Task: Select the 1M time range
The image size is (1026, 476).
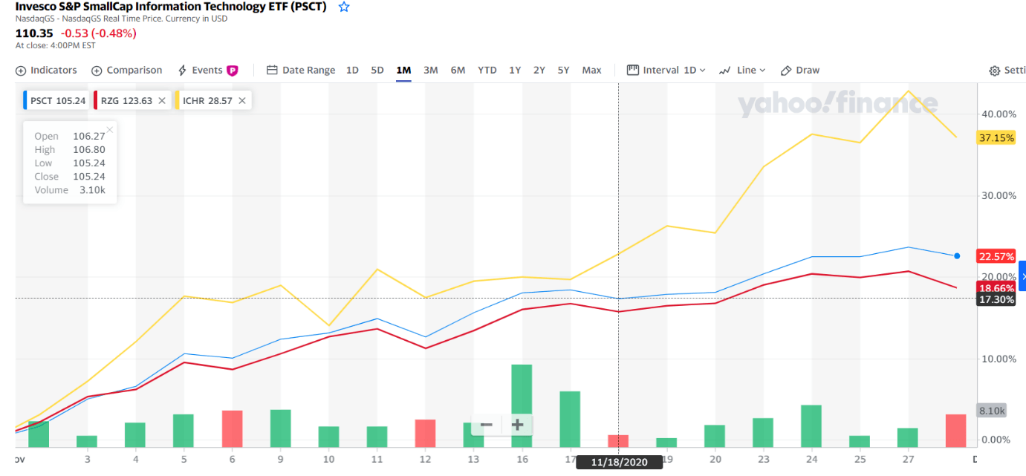Action: coord(403,71)
